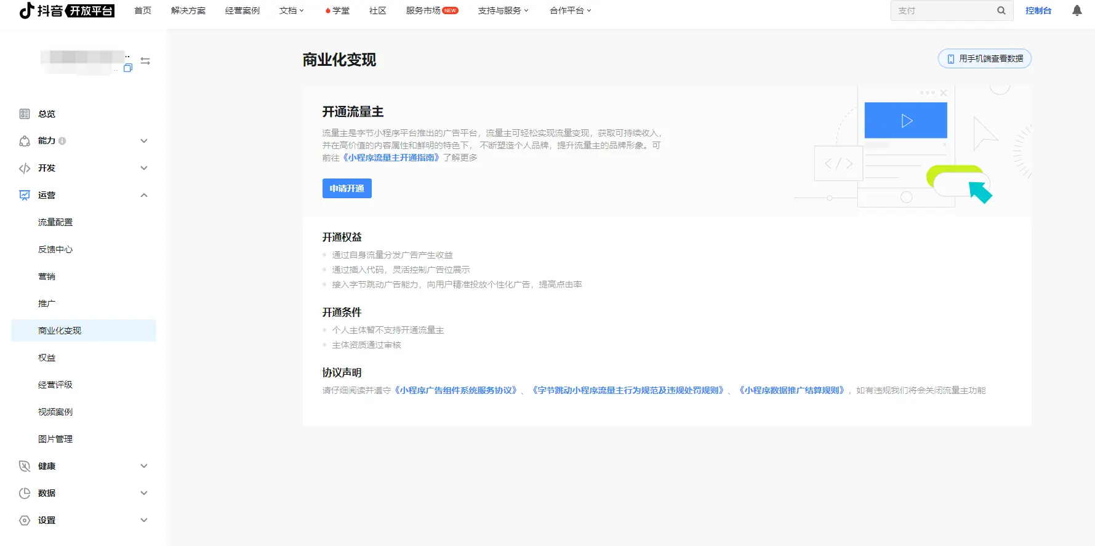Open the 小程序流量主开通指南 link
This screenshot has width=1095, height=546.
coord(391,158)
